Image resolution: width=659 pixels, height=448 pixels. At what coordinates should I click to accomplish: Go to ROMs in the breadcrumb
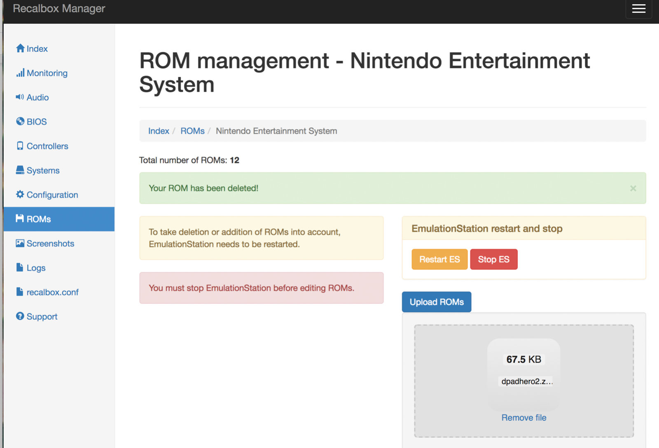click(x=192, y=131)
